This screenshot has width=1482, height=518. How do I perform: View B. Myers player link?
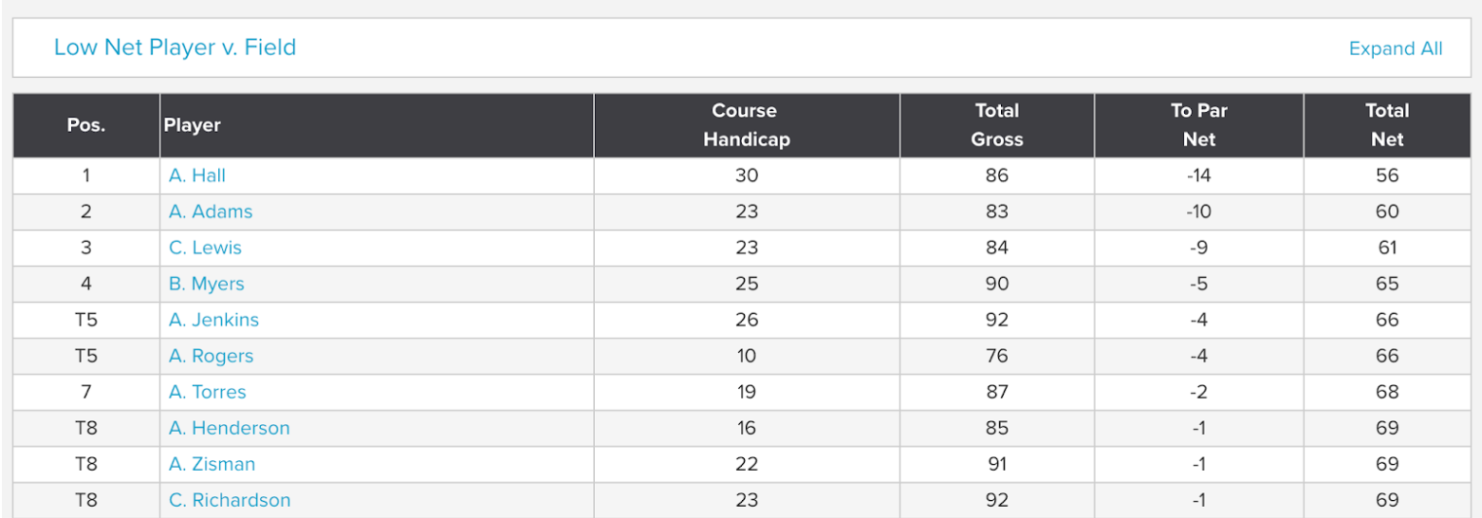206,284
